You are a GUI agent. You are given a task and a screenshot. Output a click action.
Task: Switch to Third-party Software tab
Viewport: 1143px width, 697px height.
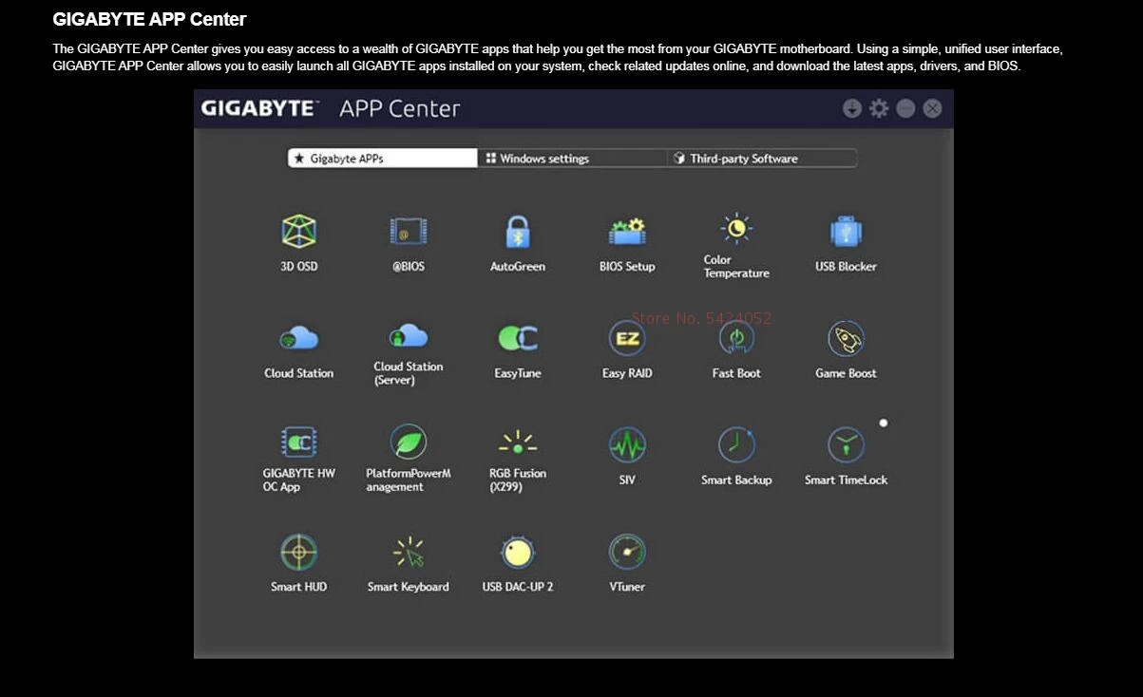[761, 159]
